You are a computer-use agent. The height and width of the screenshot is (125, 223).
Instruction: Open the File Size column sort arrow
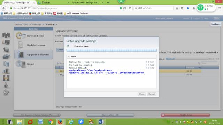[200, 67]
